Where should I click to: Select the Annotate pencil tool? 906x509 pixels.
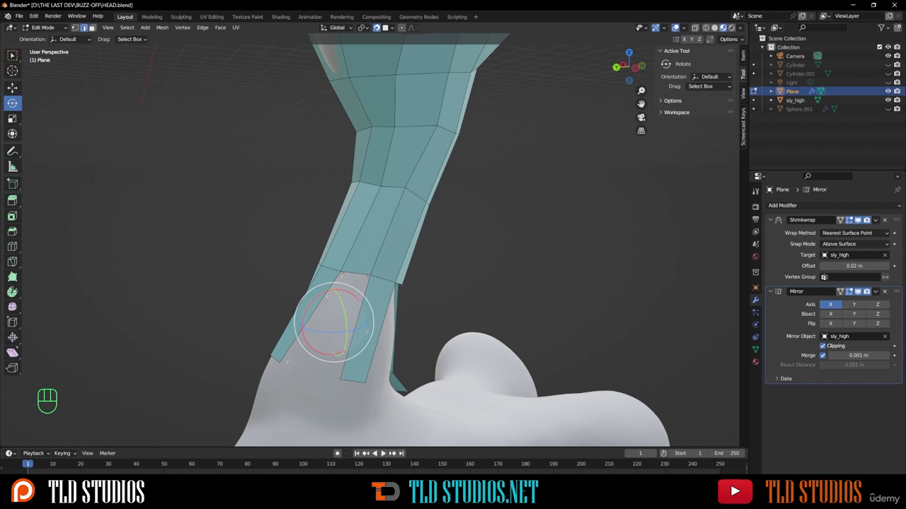(12, 151)
